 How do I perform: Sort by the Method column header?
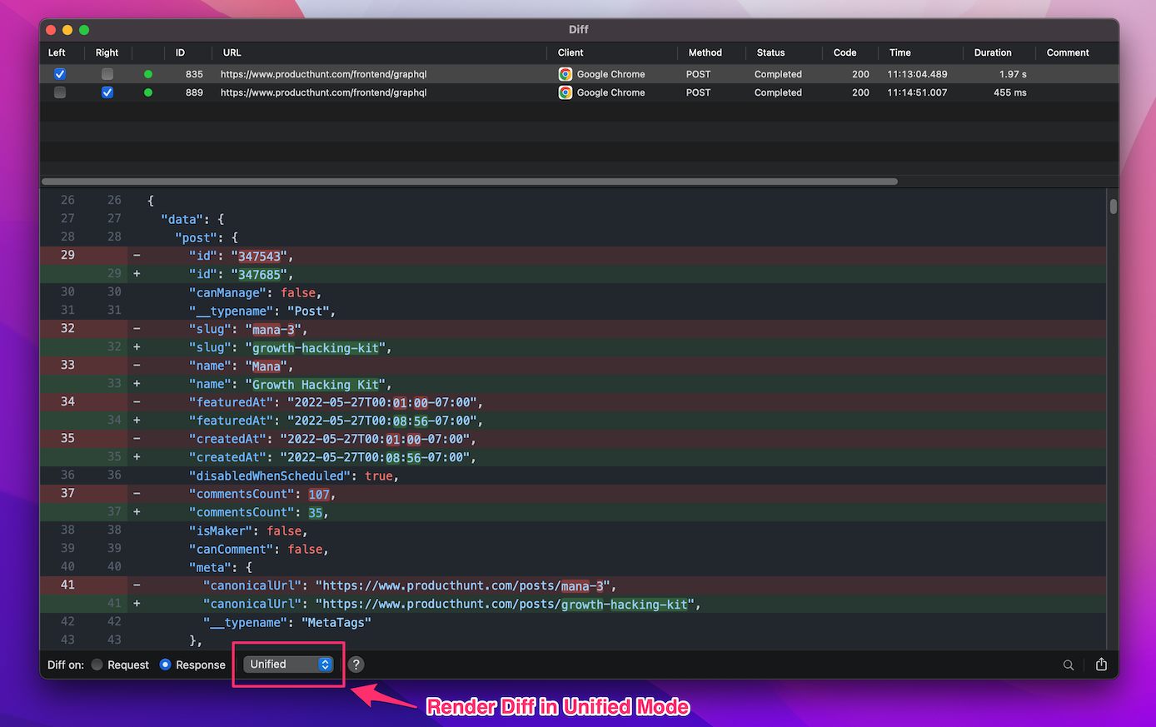(x=705, y=52)
